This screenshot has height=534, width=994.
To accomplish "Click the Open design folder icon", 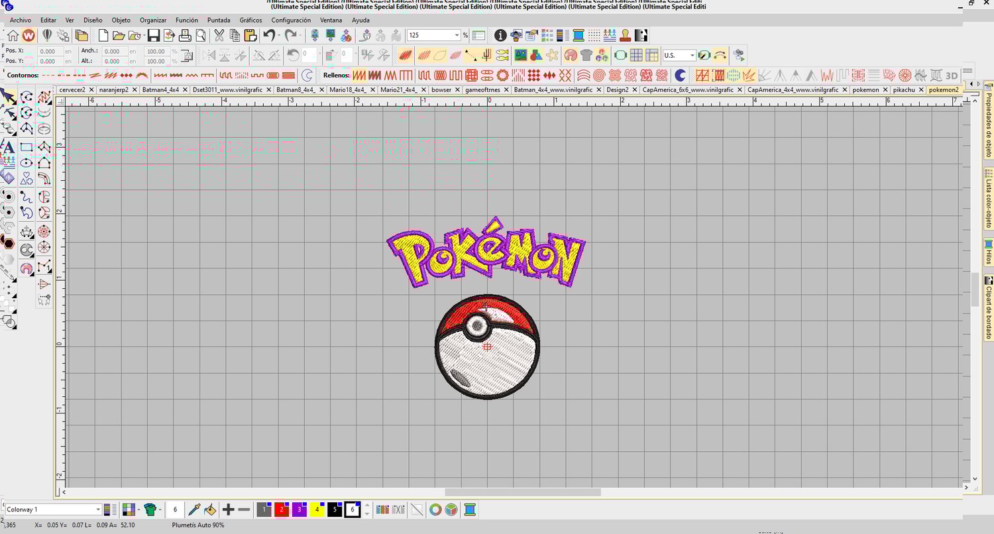I will point(119,35).
